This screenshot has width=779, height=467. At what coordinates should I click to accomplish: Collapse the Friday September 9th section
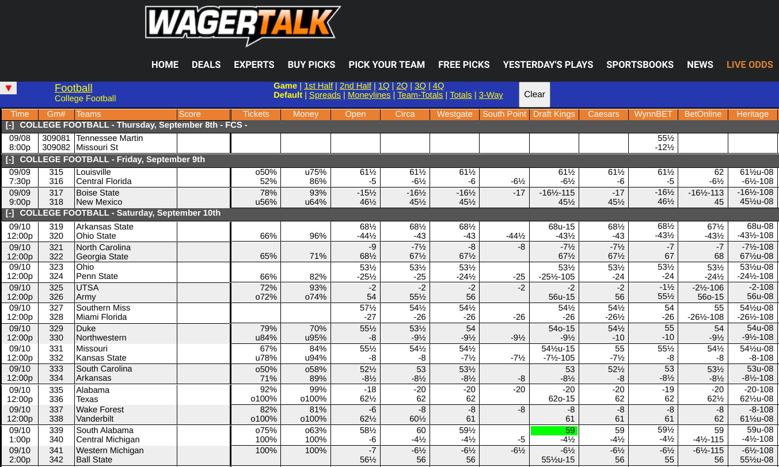[x=10, y=159]
